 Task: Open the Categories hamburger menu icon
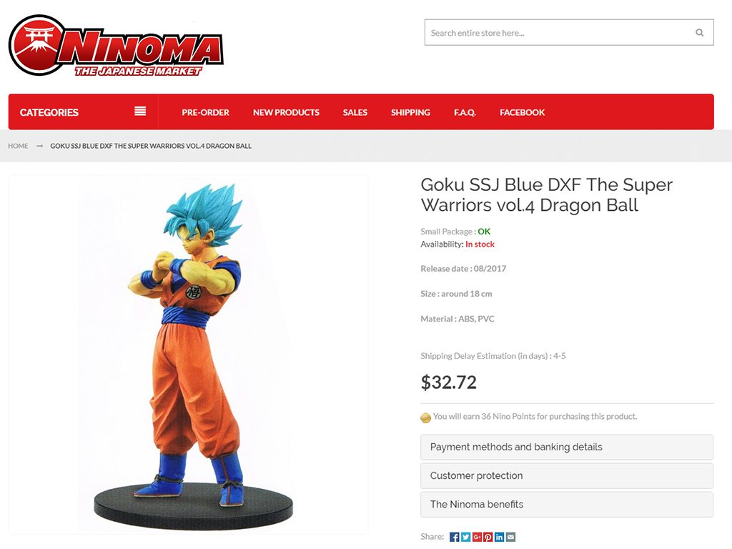tap(140, 111)
